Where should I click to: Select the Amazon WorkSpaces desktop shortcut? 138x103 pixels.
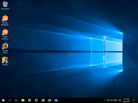[x=5, y=20]
